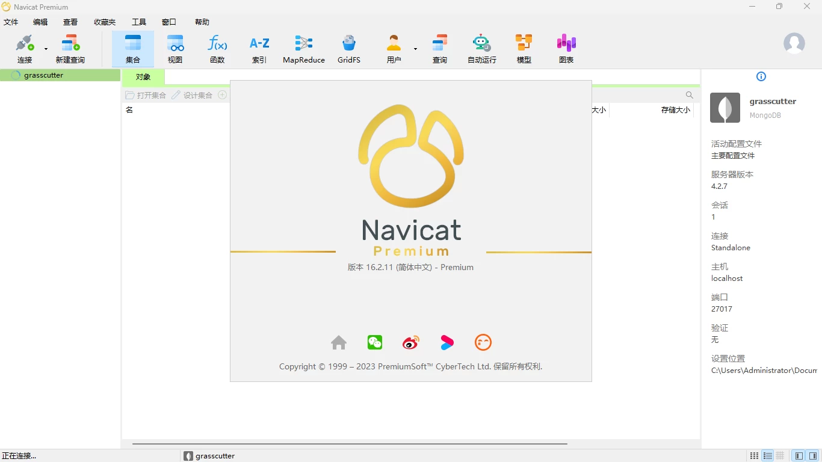
Task: Click the grasscutter entry in status bar
Action: pos(209,456)
